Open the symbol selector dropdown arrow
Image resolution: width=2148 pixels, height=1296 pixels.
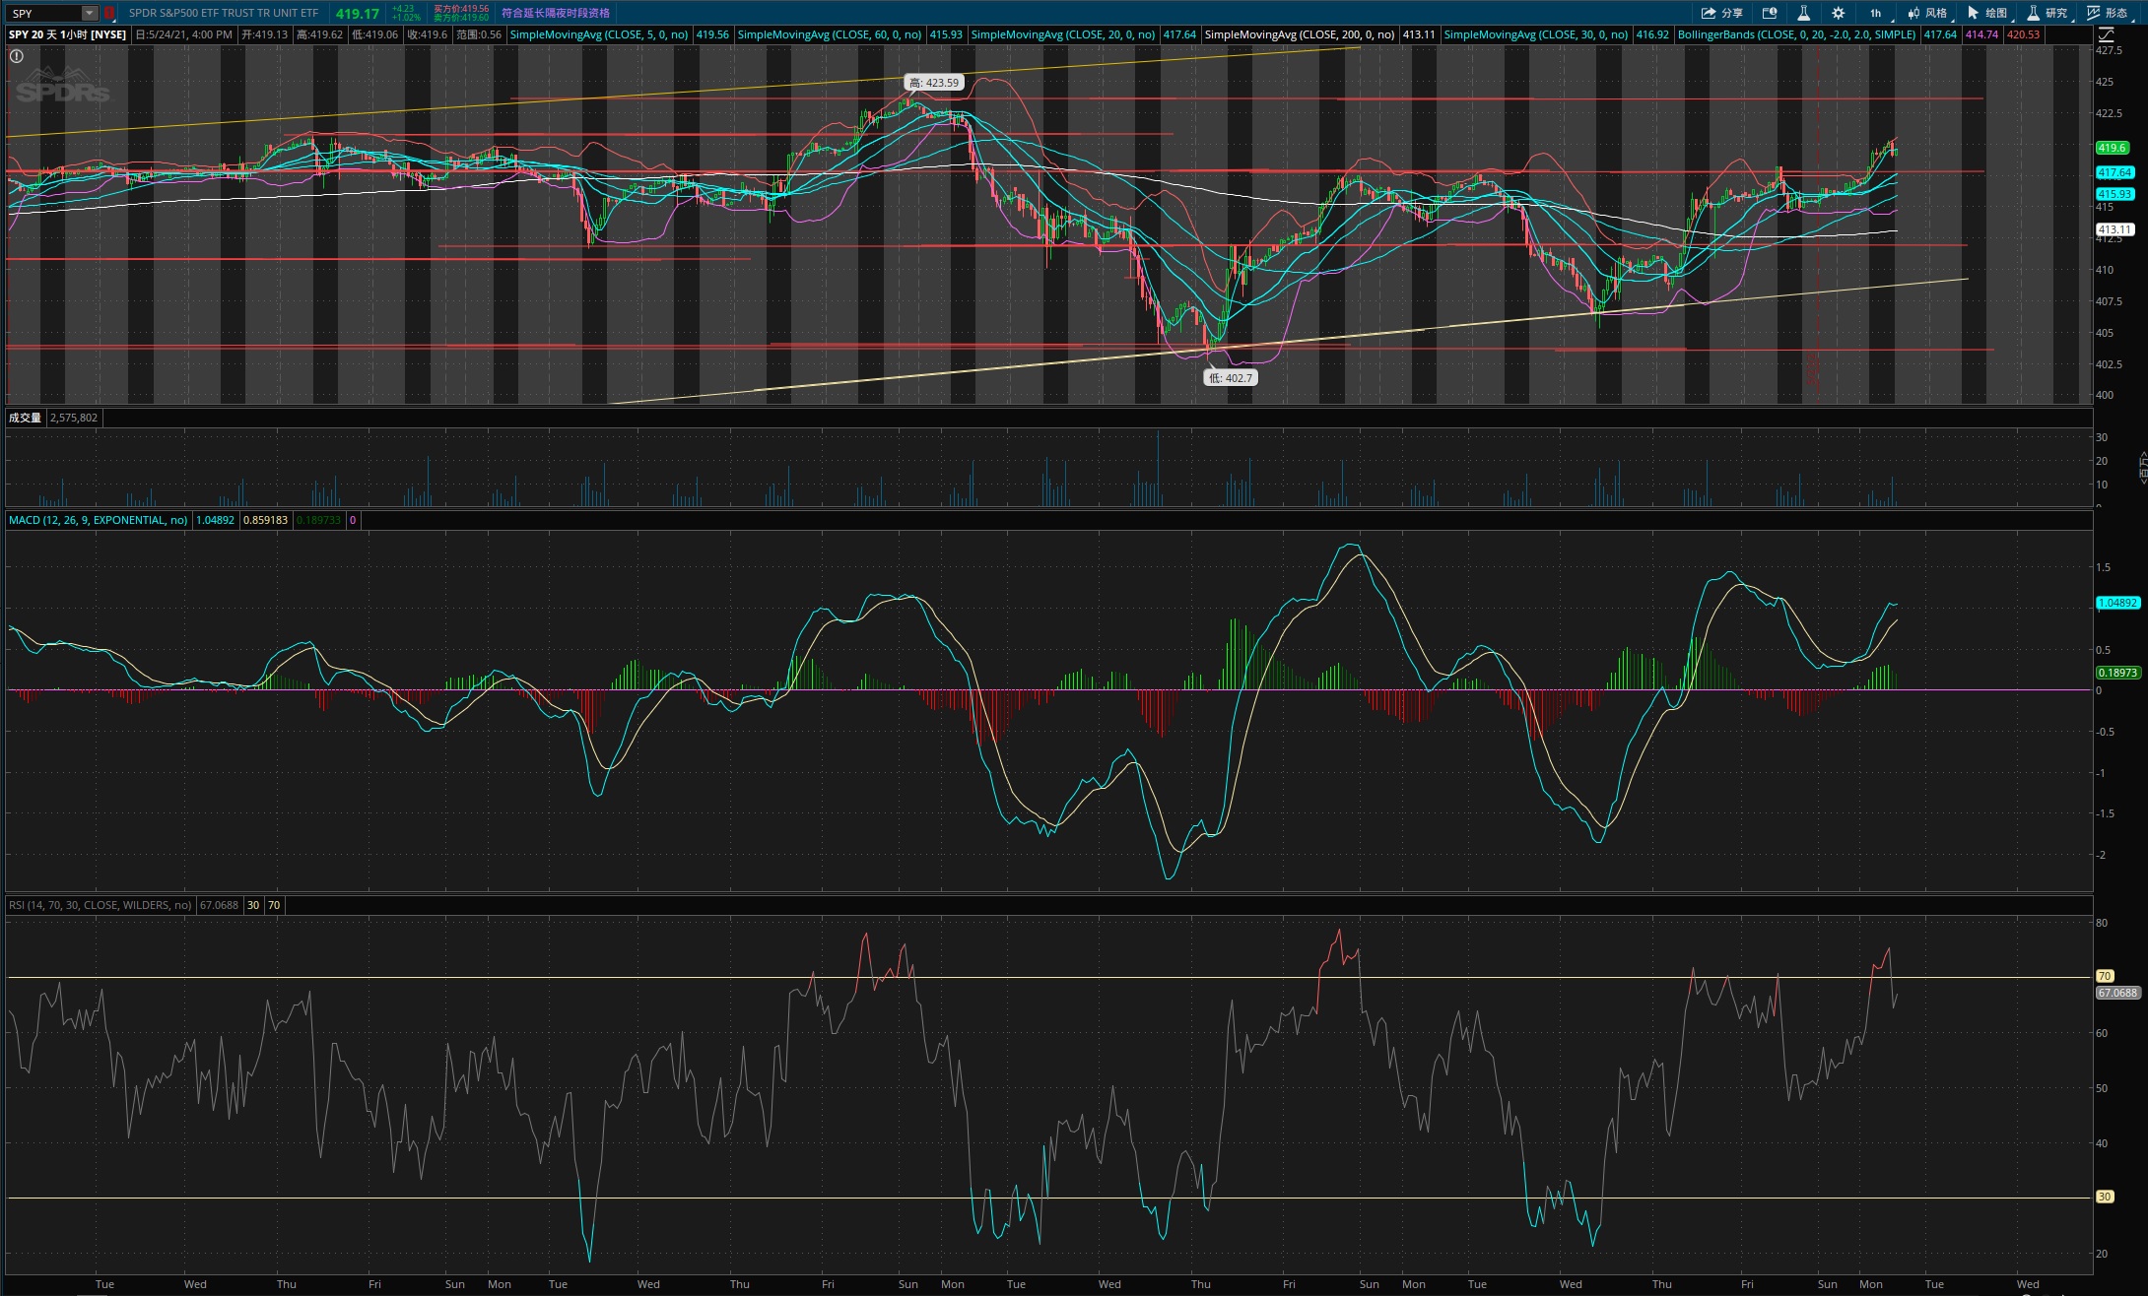(90, 13)
